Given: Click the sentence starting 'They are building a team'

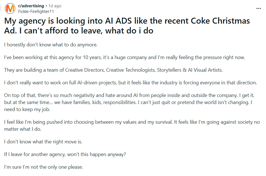Looking at the screenshot, I should 113,70.
